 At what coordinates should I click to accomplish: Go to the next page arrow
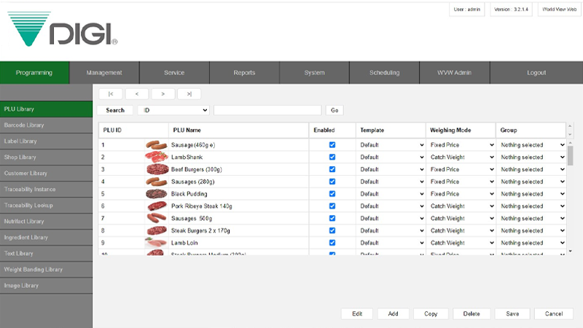pyautogui.click(x=163, y=93)
